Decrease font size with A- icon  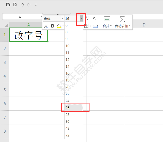coord(95,18)
